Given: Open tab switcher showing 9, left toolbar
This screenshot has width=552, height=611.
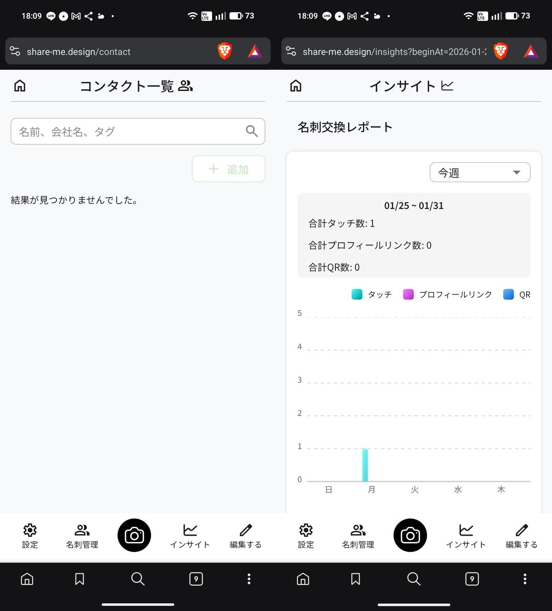Looking at the screenshot, I should pyautogui.click(x=196, y=579).
